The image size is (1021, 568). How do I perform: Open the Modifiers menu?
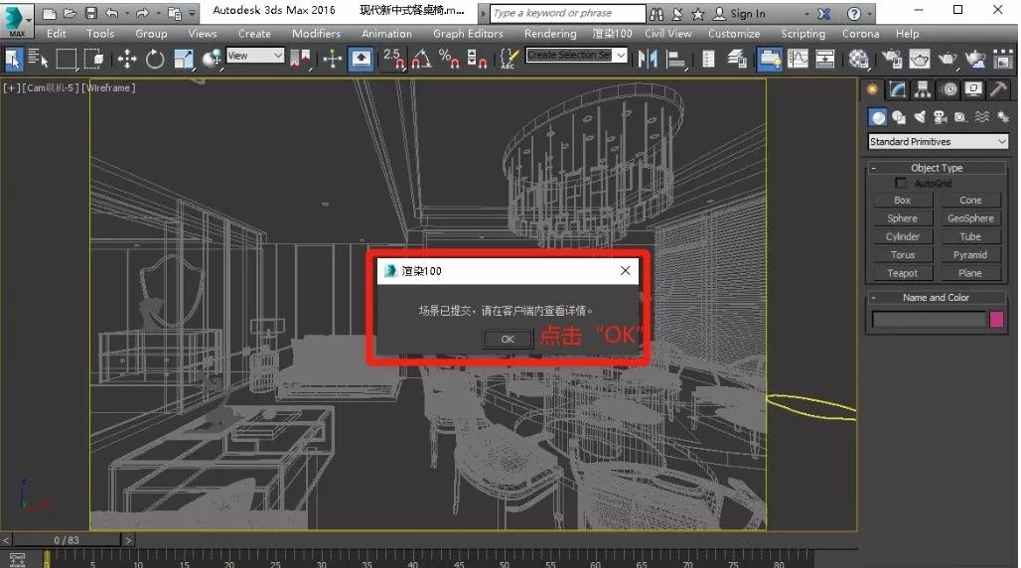[x=317, y=33]
